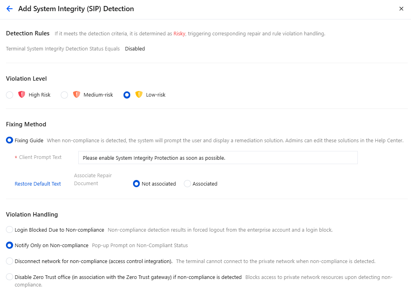The image size is (411, 300).
Task: Click the yellow Low-risk shield icon
Action: click(139, 95)
